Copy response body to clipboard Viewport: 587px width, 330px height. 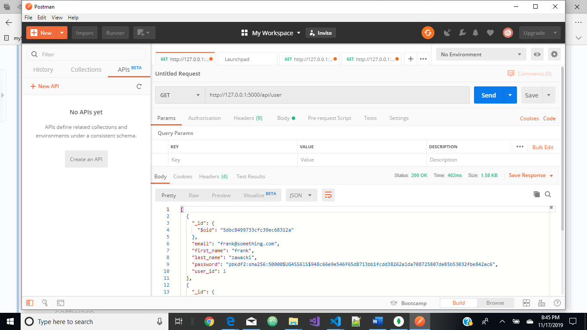[536, 194]
